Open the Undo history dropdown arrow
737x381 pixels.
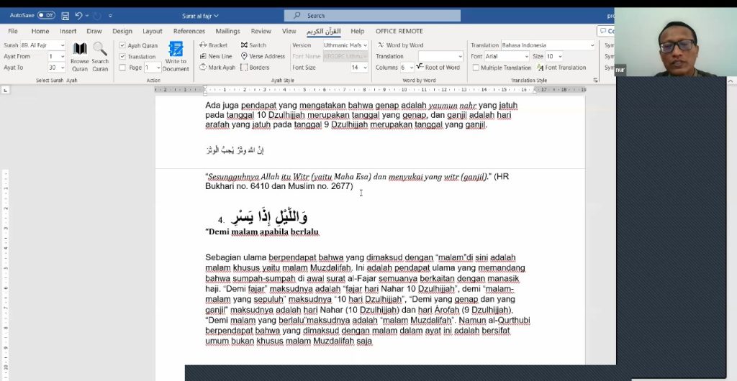87,16
